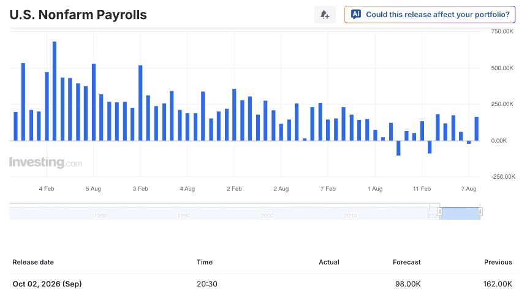
Task: Click 'Could this release affect your portfolio?' button
Action: point(430,15)
